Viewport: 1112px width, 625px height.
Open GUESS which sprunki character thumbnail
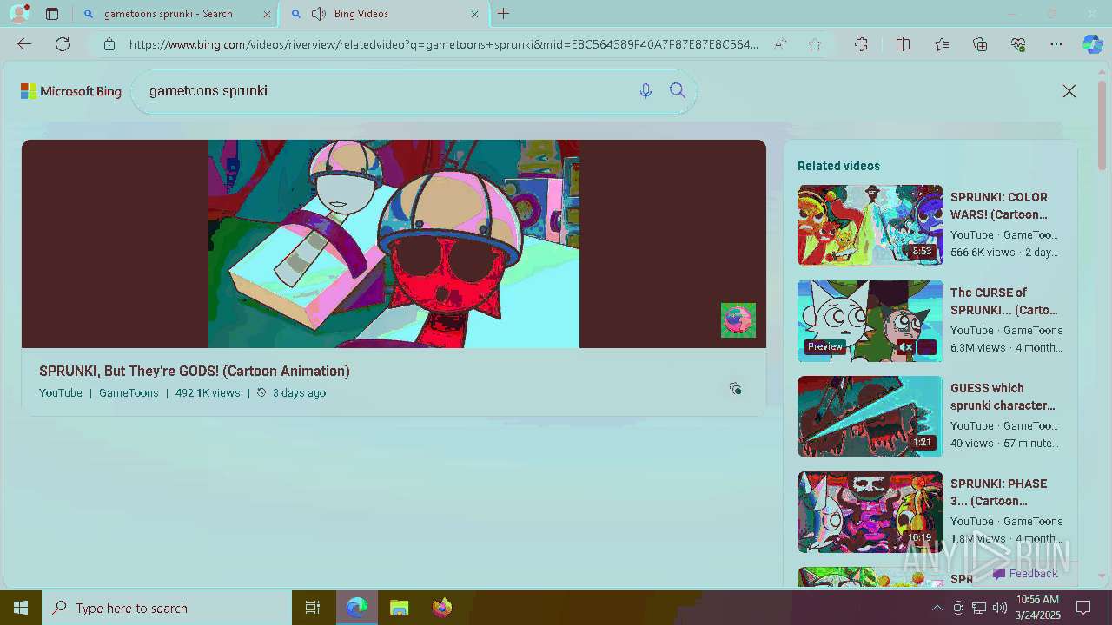point(870,416)
